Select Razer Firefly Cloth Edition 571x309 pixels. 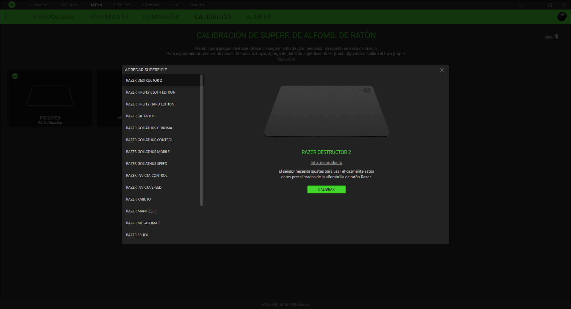(x=161, y=92)
